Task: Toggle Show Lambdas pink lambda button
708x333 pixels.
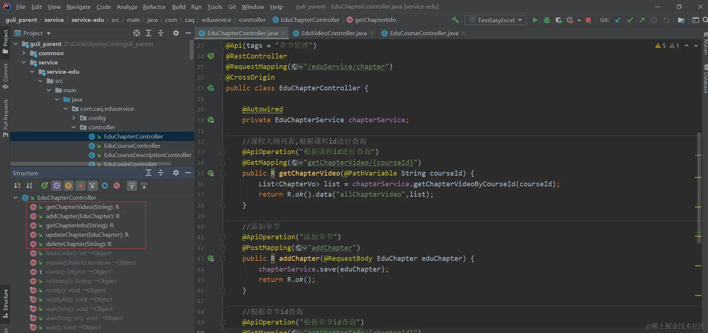Action: [x=117, y=186]
